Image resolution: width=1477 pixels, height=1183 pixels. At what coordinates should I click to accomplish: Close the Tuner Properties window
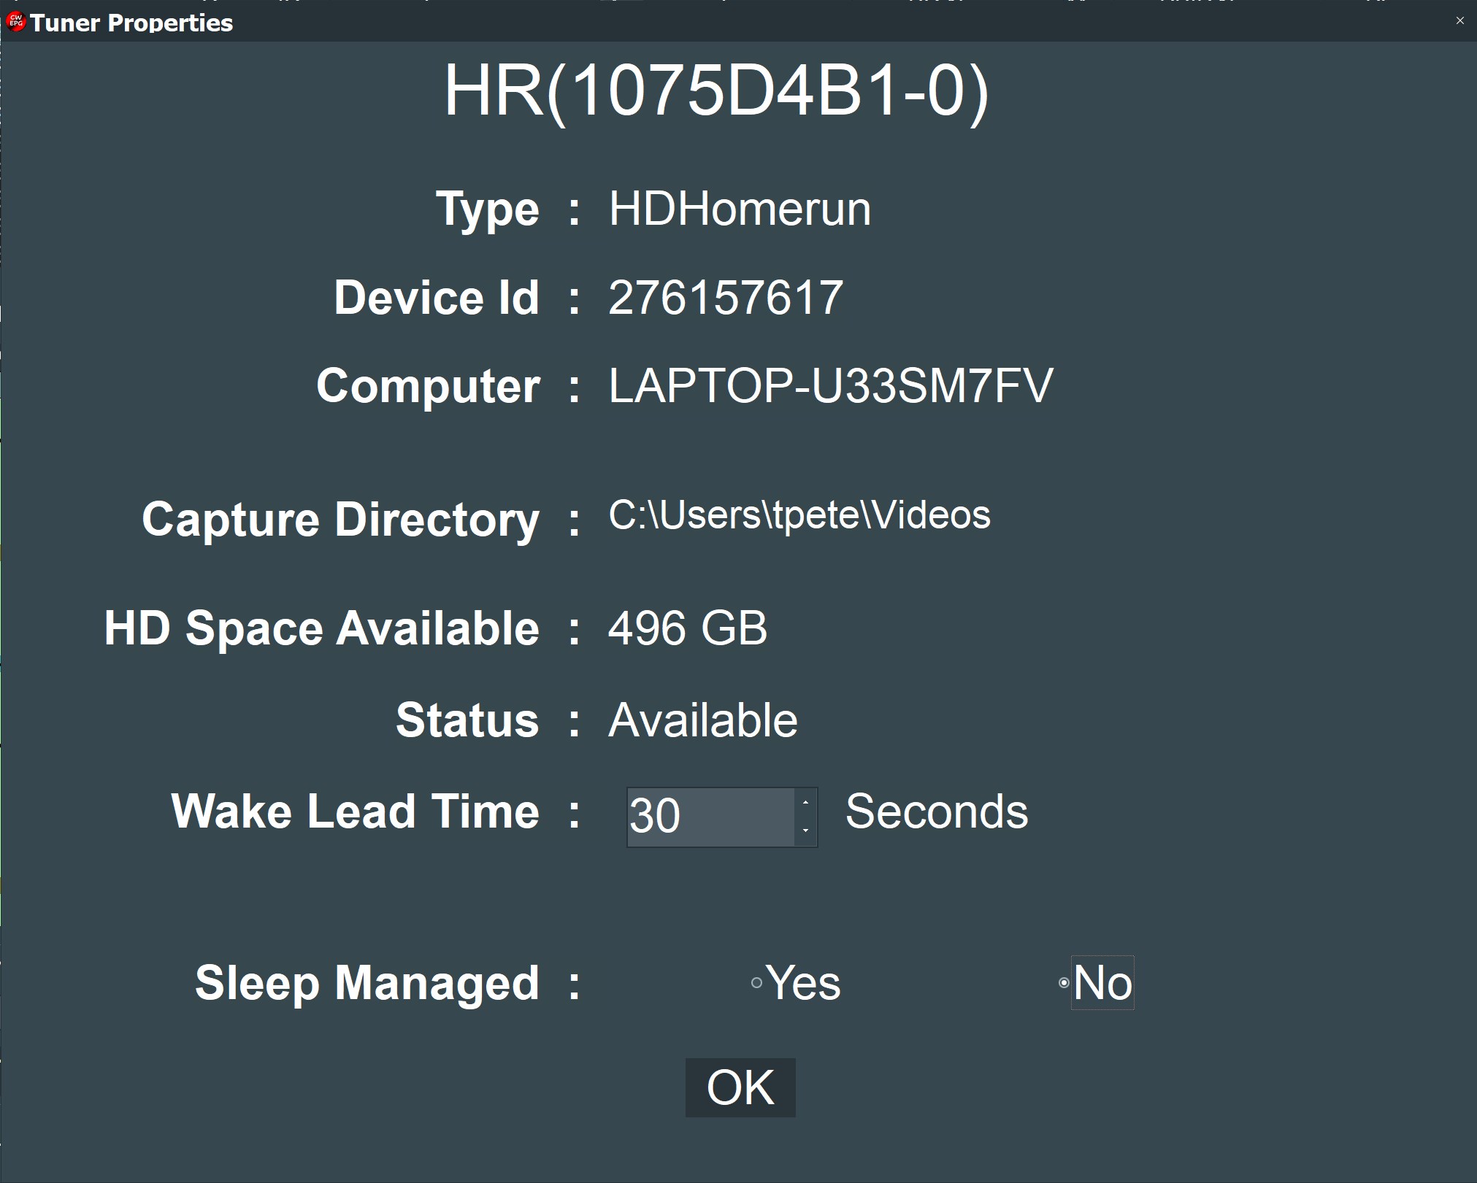pyautogui.click(x=1459, y=20)
